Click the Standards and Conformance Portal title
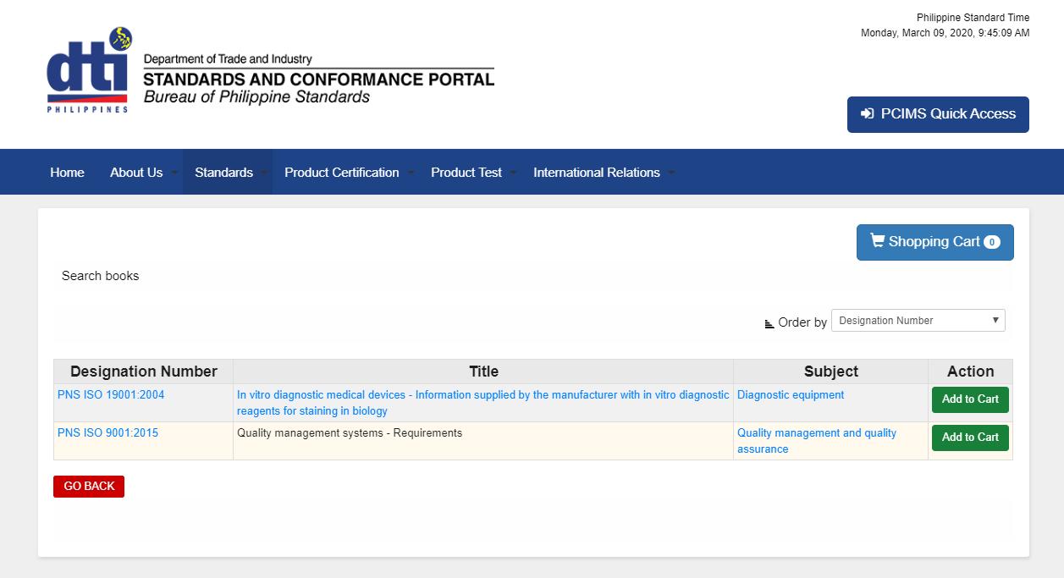The height and width of the screenshot is (578, 1064). click(318, 80)
